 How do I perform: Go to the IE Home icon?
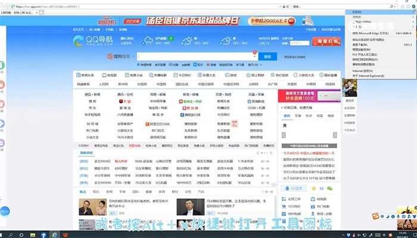403,7
